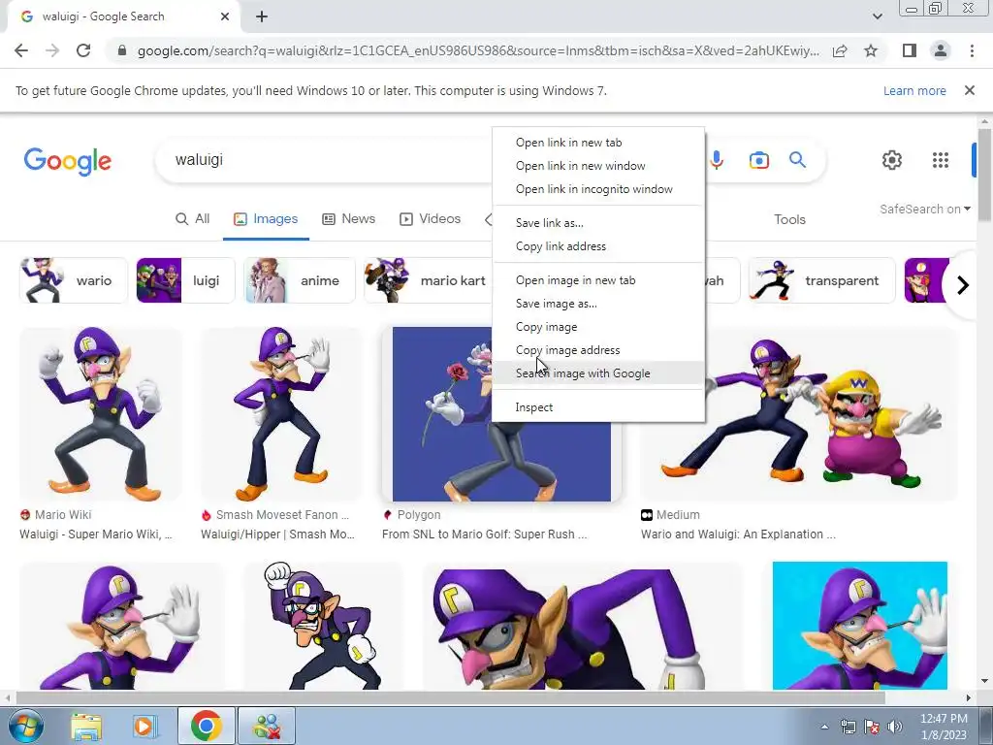Viewport: 993px width, 745px height.
Task: Click the vertical scrollbar thumb
Action: point(984,175)
